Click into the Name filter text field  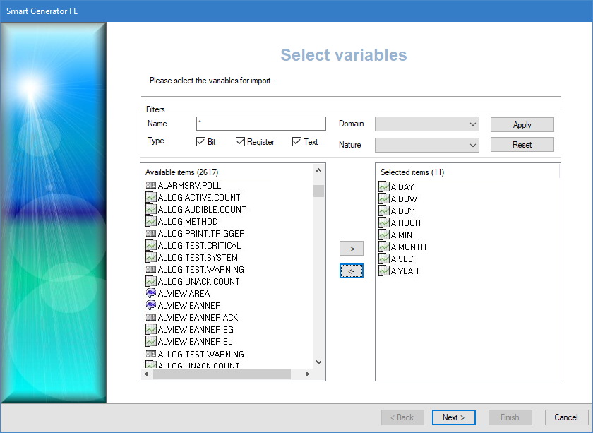coord(260,124)
